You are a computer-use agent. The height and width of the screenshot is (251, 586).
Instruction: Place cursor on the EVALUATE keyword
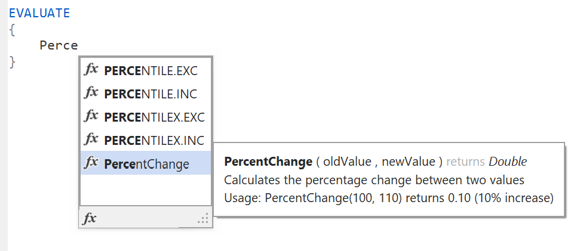click(39, 13)
